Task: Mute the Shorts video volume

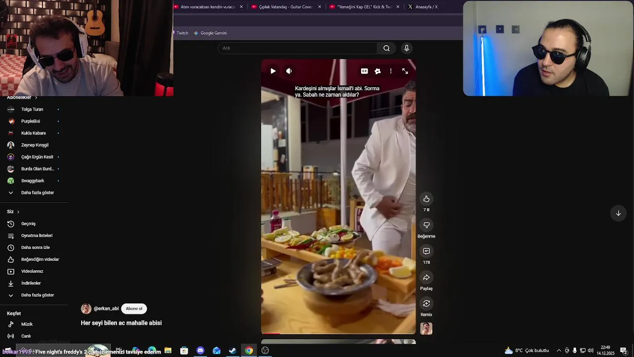Action: (289, 71)
